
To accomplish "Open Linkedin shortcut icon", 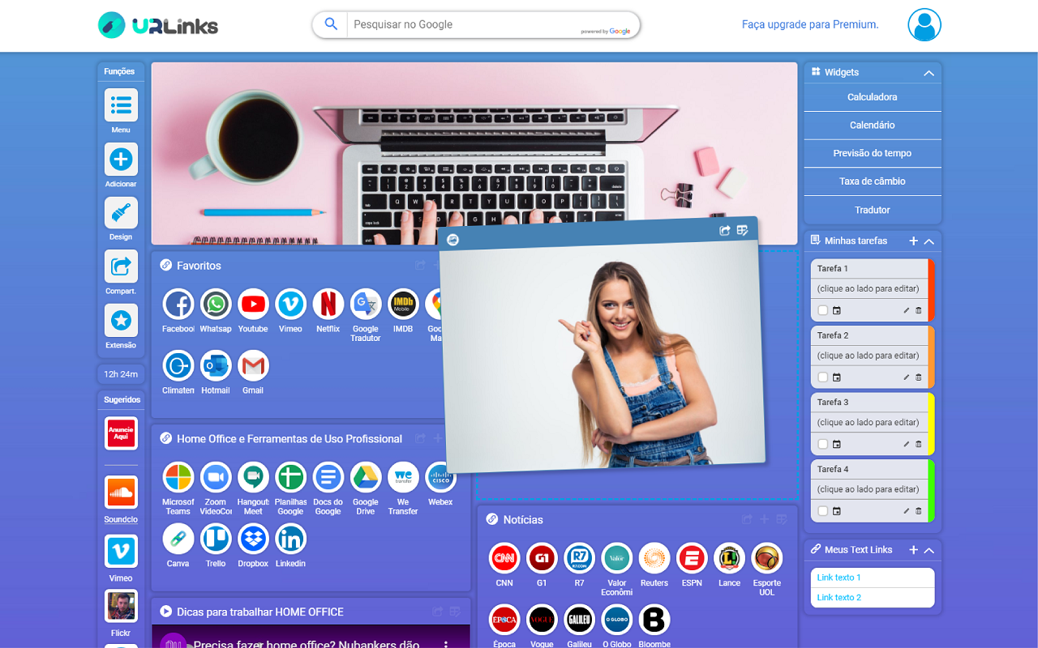I will tap(290, 539).
